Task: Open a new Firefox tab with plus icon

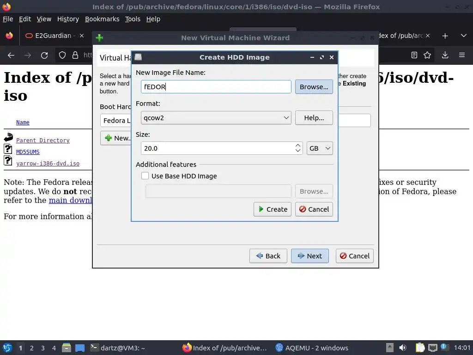Action: coord(445,36)
